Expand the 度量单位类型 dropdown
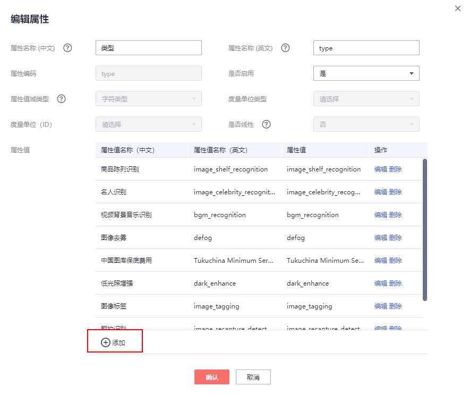The image size is (469, 395). (366, 99)
